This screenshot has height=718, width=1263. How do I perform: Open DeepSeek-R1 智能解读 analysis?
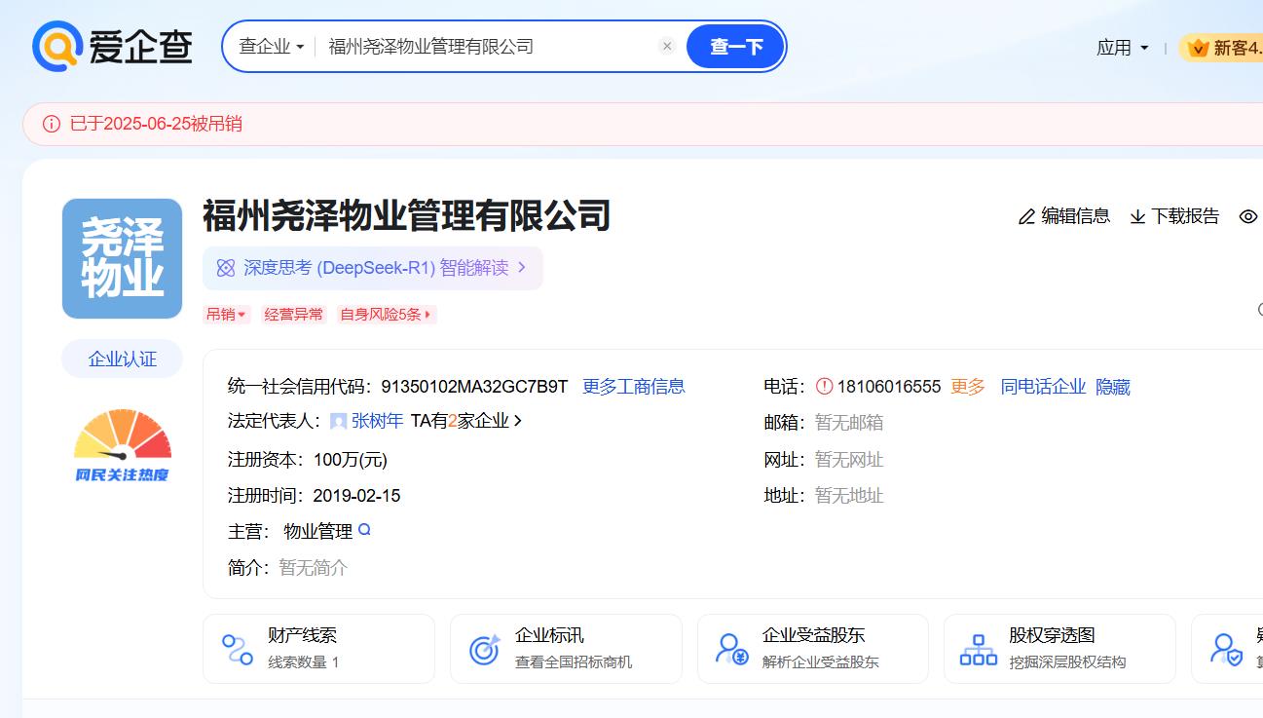tap(372, 268)
